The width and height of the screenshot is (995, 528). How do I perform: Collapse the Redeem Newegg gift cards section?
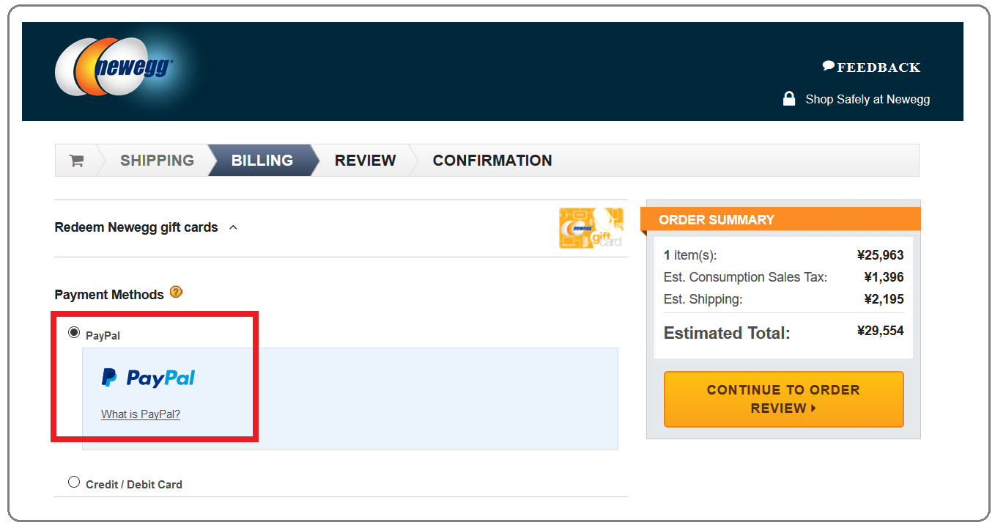click(234, 227)
